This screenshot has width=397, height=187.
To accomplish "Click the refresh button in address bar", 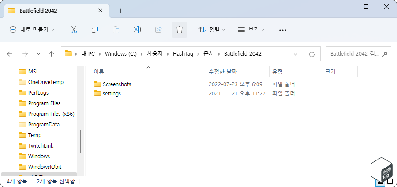I will [312, 54].
